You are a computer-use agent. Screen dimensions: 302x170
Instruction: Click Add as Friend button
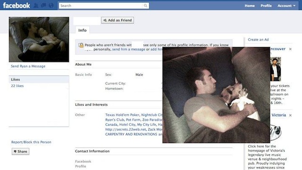pos(117,20)
